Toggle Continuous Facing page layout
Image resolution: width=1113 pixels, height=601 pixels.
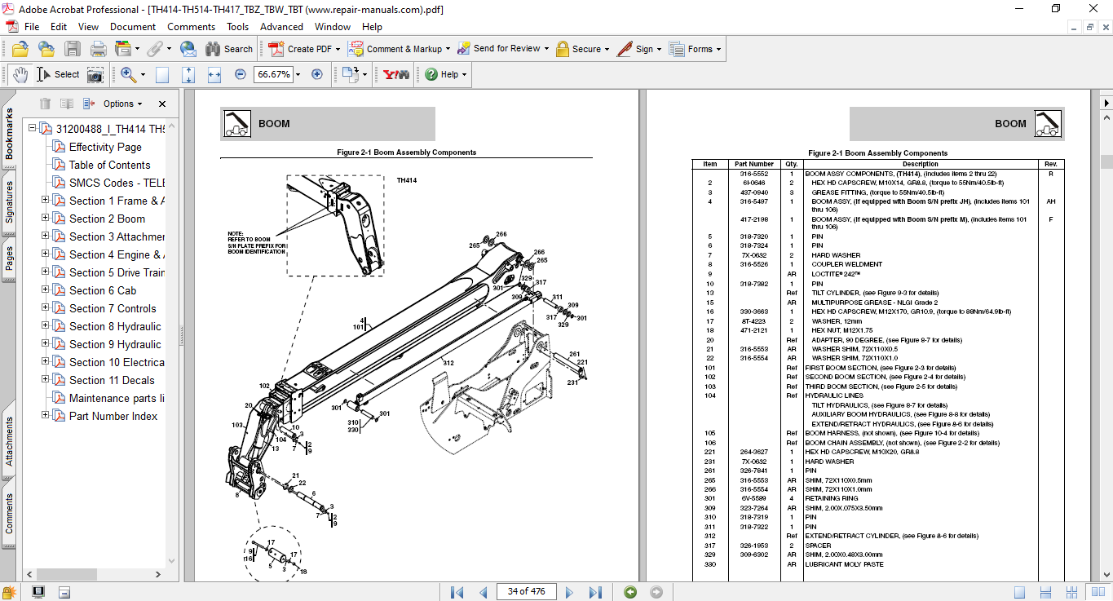point(1072,592)
